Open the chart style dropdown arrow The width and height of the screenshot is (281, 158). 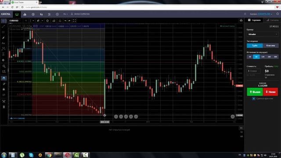point(42,21)
